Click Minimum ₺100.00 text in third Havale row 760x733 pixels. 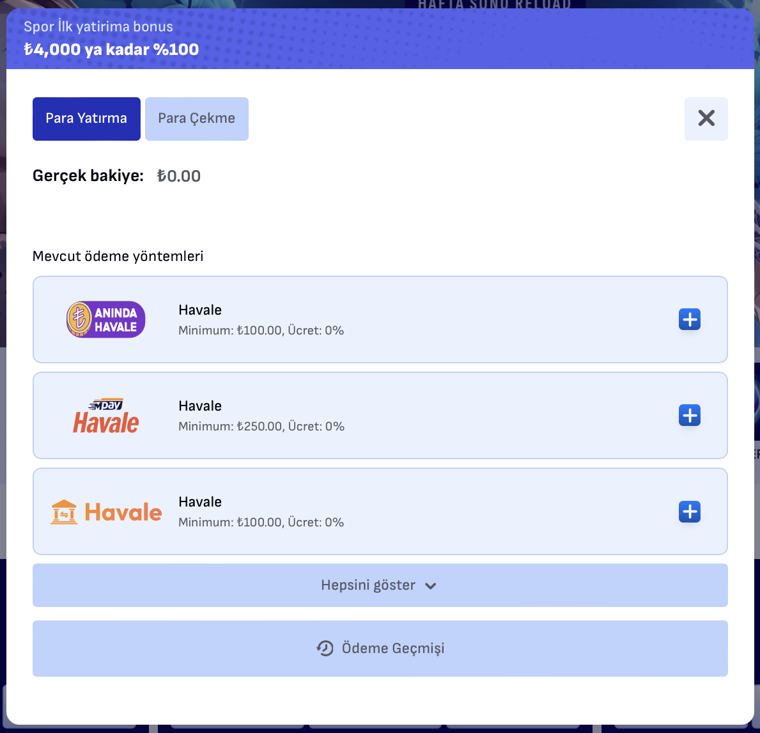pyautogui.click(x=229, y=523)
